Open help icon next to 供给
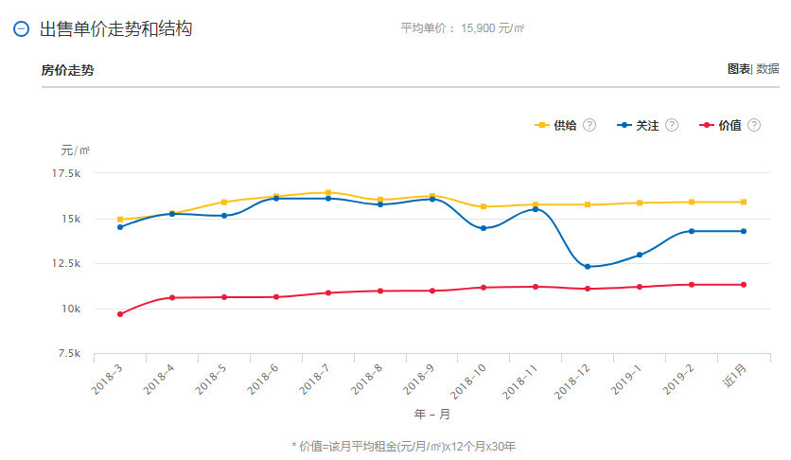The width and height of the screenshot is (791, 460). (x=589, y=125)
